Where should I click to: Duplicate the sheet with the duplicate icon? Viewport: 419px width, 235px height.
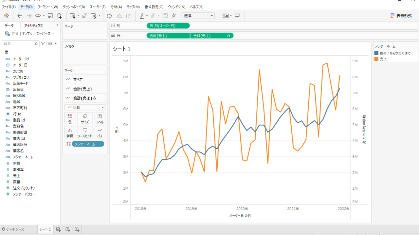[x=84, y=16]
